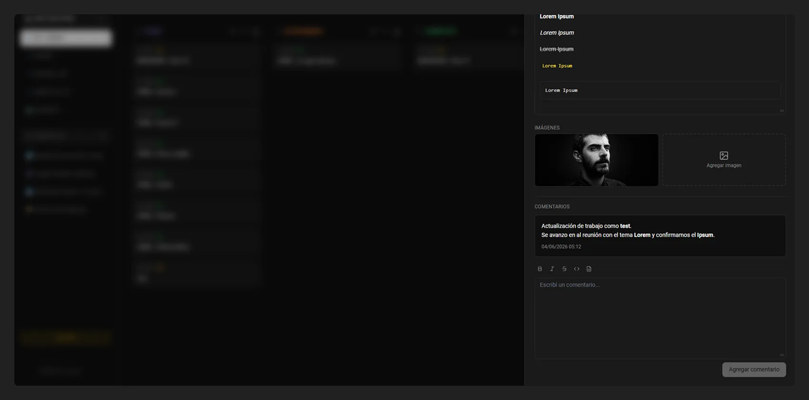Click the italic Lorem Ipsum line
This screenshot has height=400, width=809.
557,33
